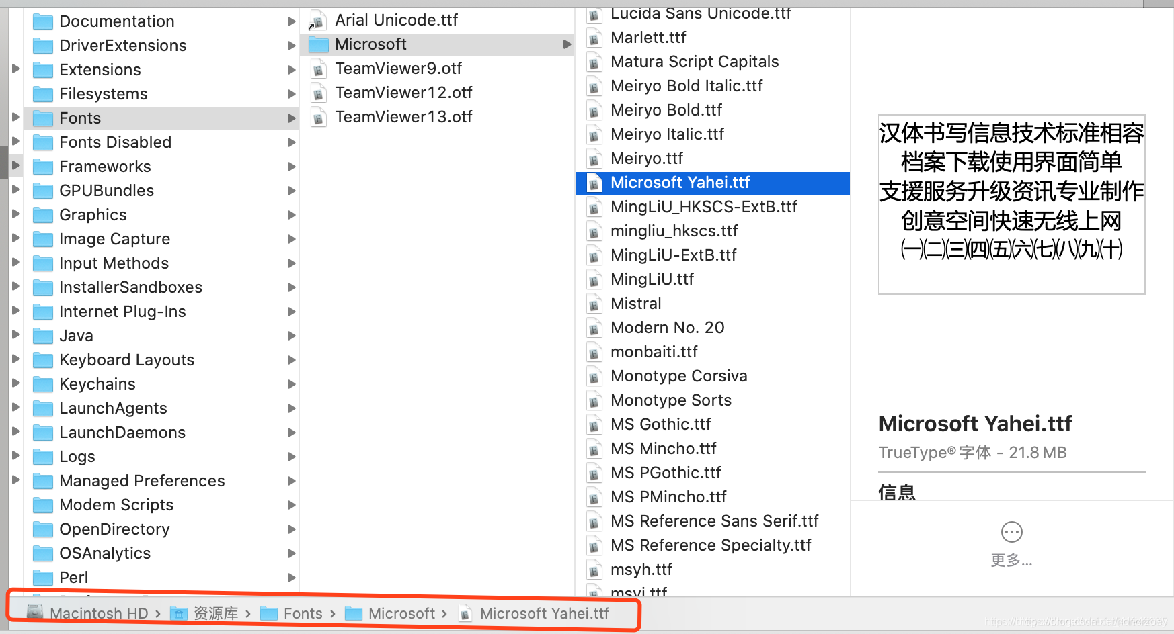
Task: Click the Java folder icon
Action: tap(43, 336)
